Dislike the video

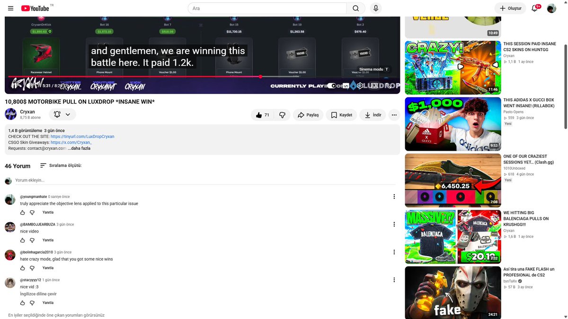[282, 115]
